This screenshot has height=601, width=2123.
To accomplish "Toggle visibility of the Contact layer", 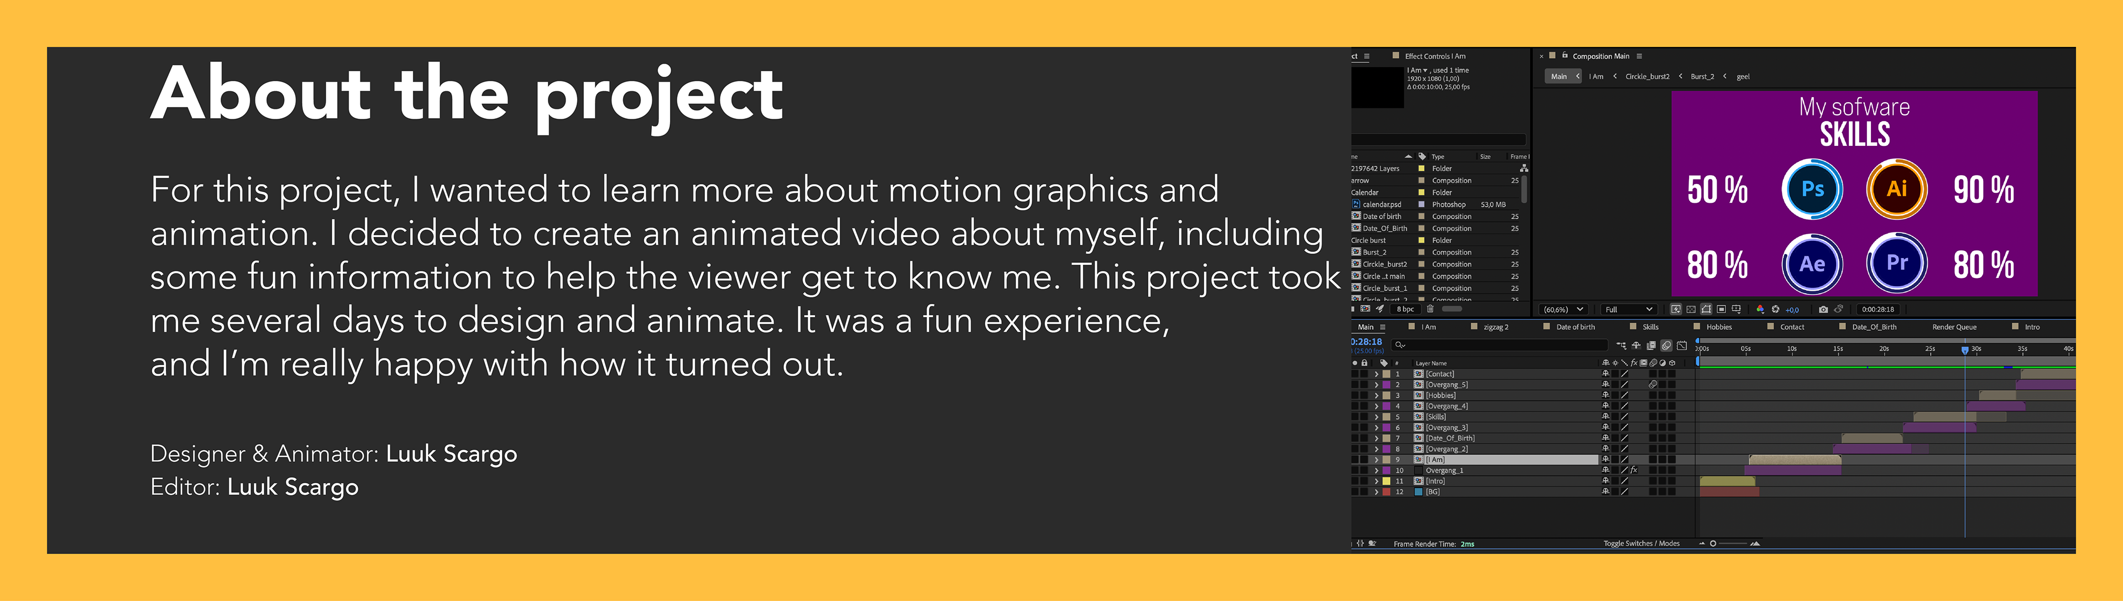I will (x=1356, y=374).
